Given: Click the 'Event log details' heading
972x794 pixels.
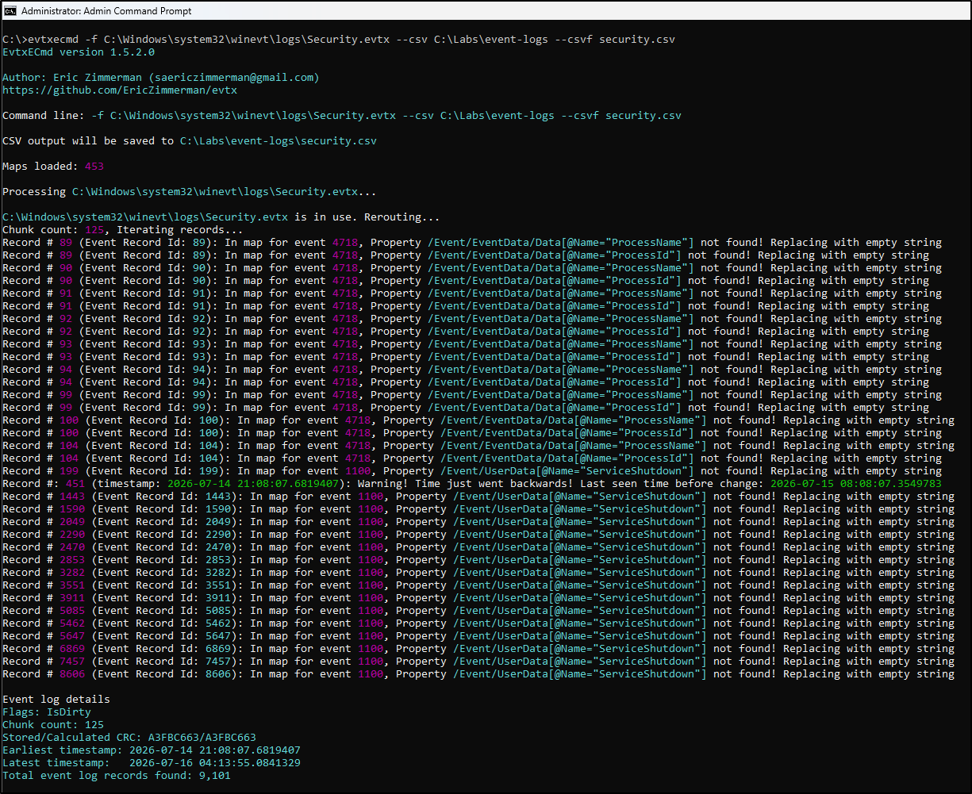Looking at the screenshot, I should point(56,700).
